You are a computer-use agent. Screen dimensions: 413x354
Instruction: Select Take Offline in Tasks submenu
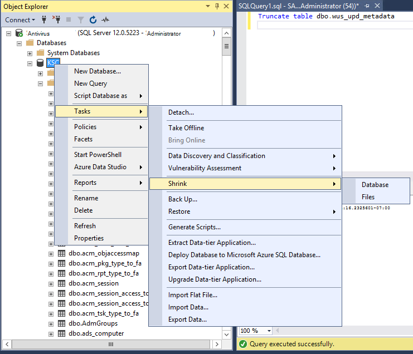coord(245,128)
